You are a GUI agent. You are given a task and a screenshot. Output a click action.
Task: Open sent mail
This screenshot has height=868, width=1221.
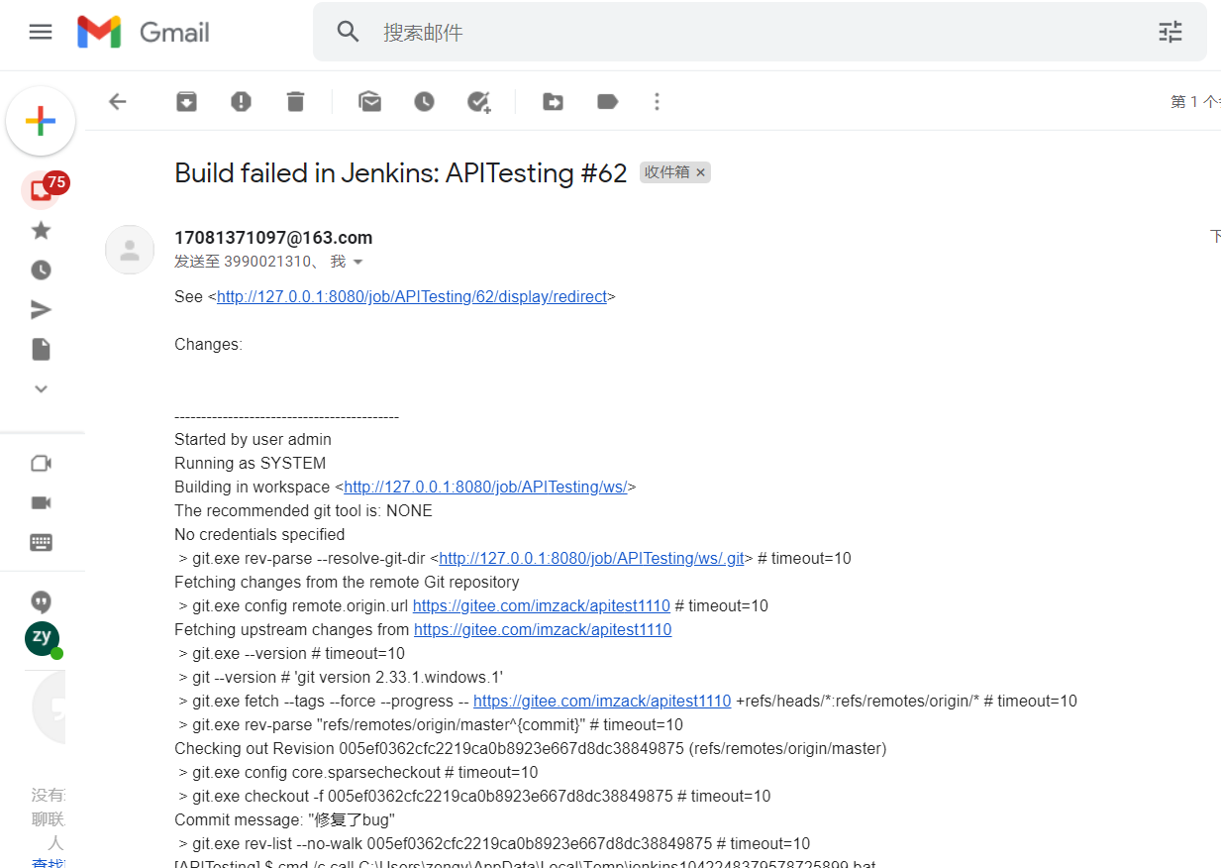point(41,310)
